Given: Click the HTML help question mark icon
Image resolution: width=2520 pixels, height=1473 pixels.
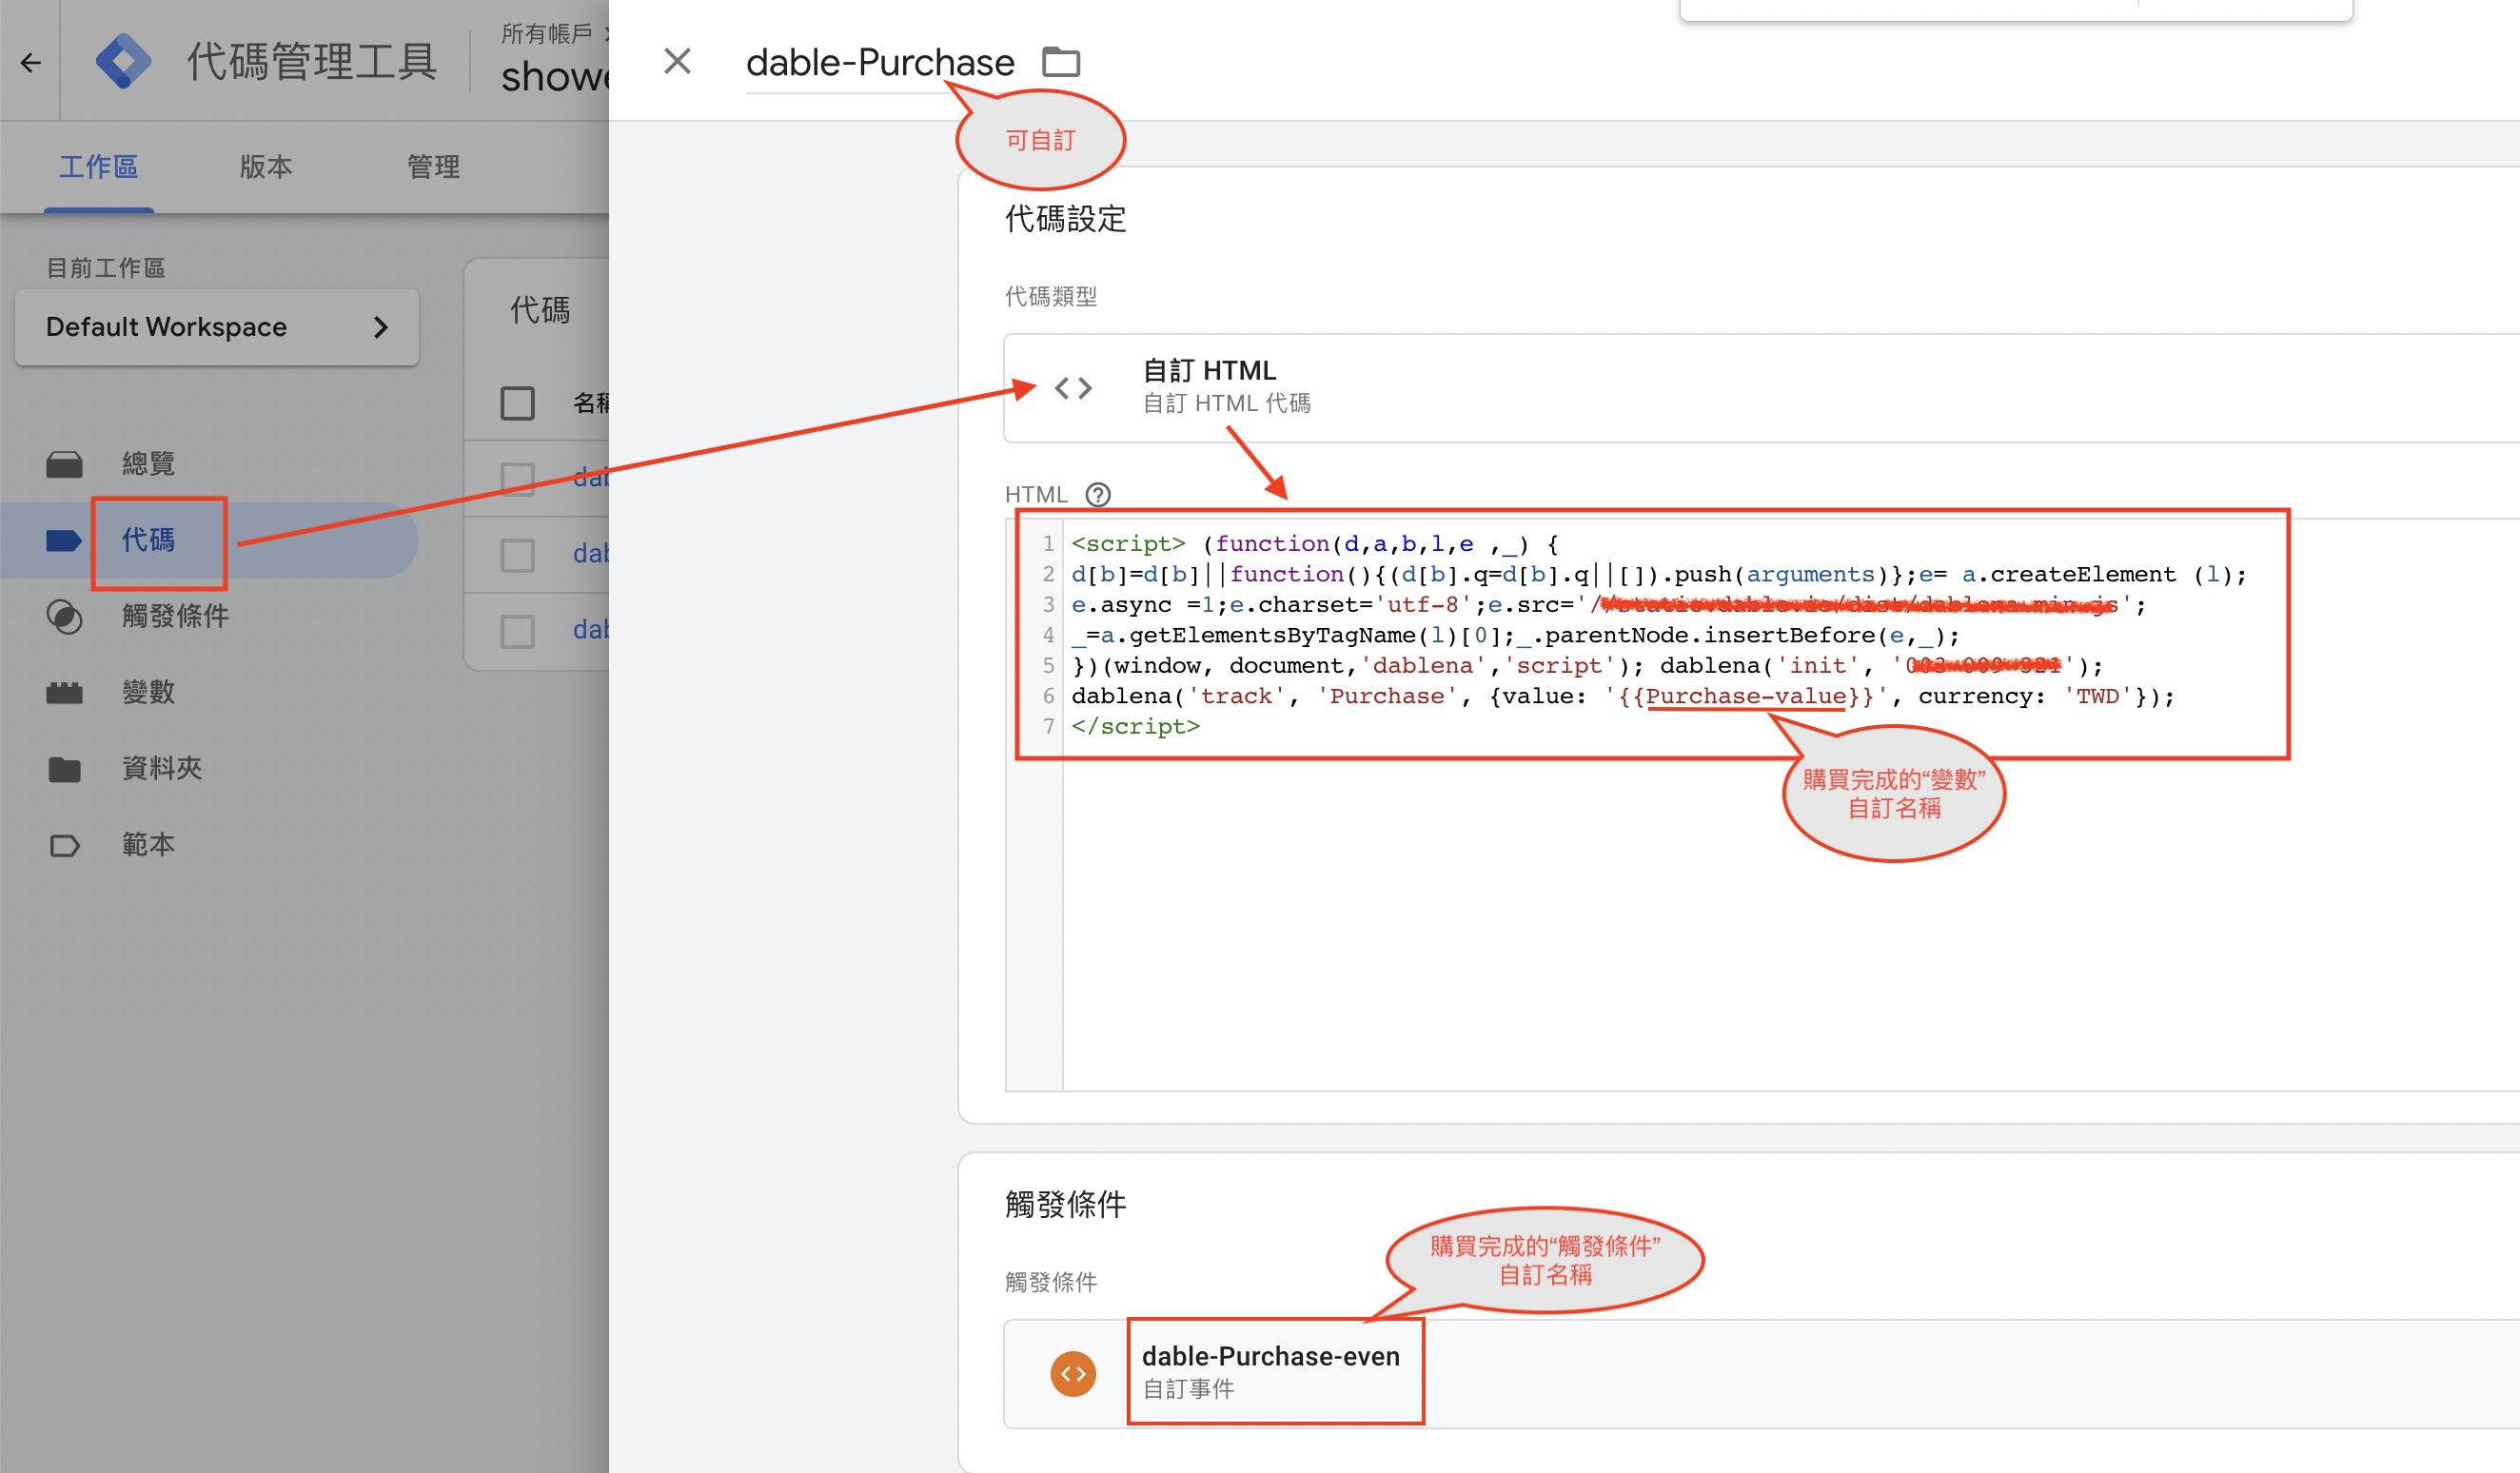Looking at the screenshot, I should click(1097, 494).
